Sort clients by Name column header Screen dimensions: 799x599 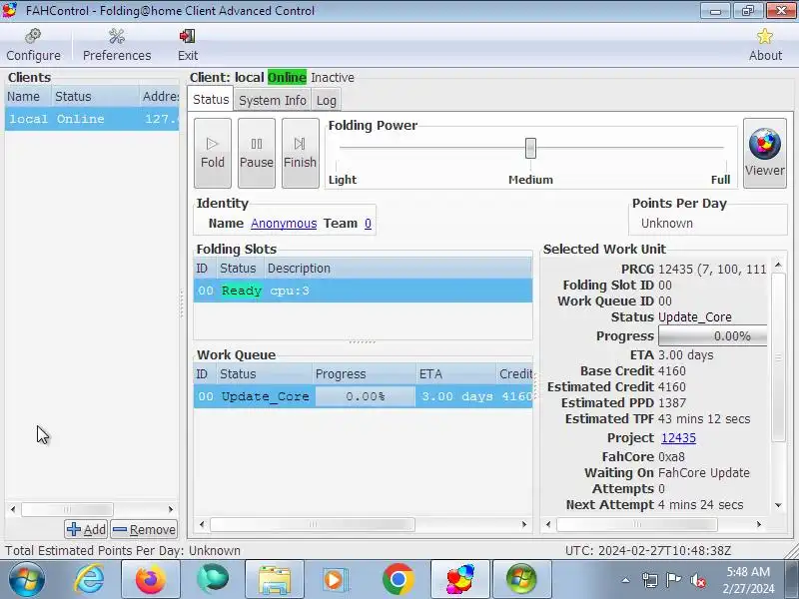[28, 96]
